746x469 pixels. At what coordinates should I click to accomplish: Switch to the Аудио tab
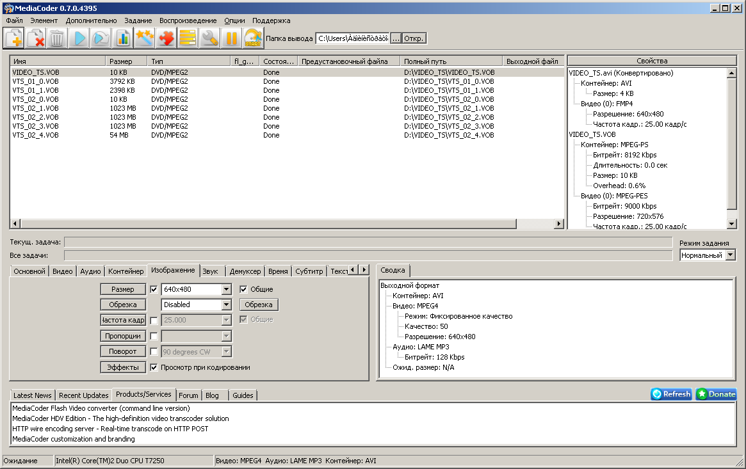click(x=90, y=271)
